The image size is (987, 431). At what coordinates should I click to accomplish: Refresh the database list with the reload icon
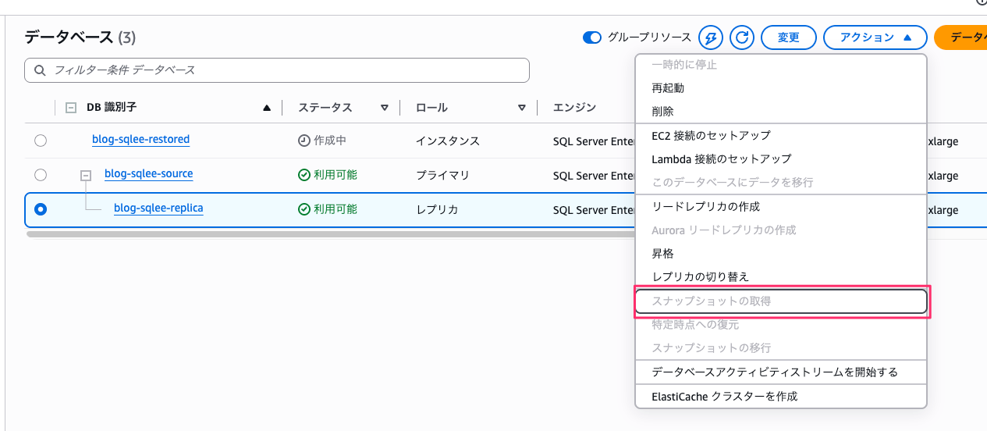(742, 37)
